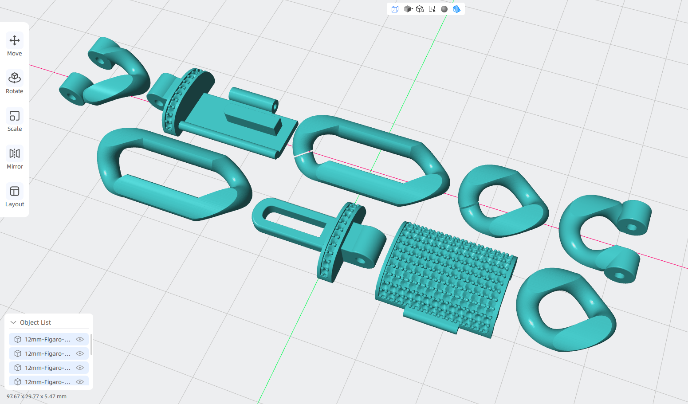Toggle the blue striped section view icon
Screen dimensions: 688x404
456,9
